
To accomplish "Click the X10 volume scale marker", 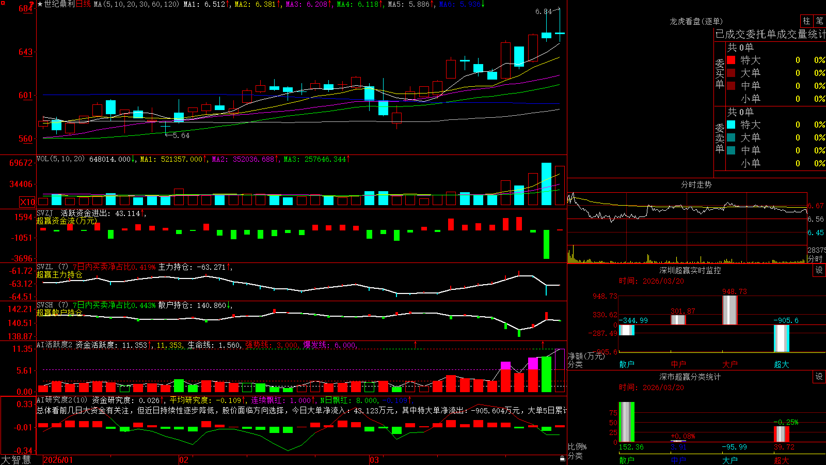I will pyautogui.click(x=27, y=202).
